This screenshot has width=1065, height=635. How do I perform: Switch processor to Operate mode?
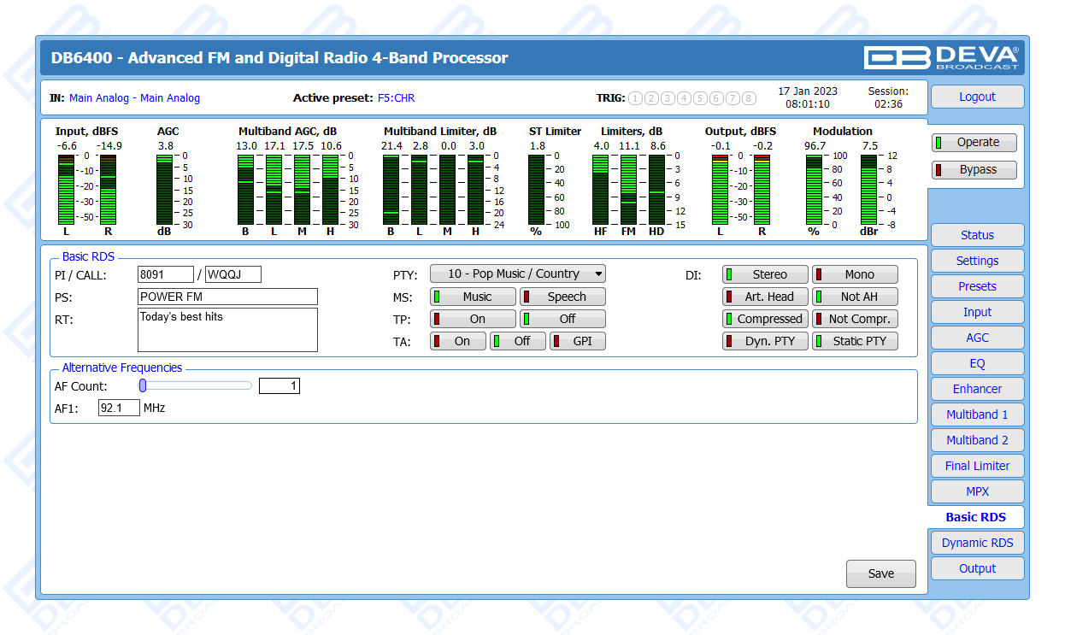(x=974, y=143)
